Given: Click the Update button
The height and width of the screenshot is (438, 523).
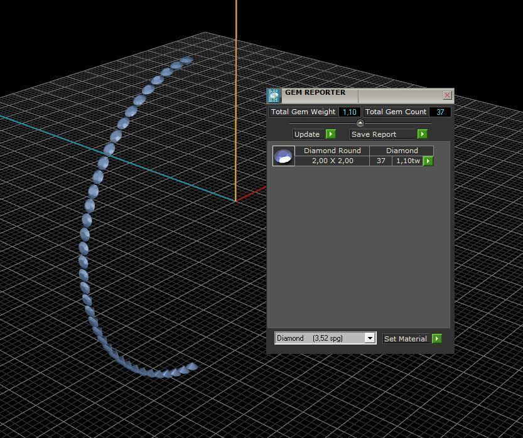Looking at the screenshot, I should (x=308, y=134).
